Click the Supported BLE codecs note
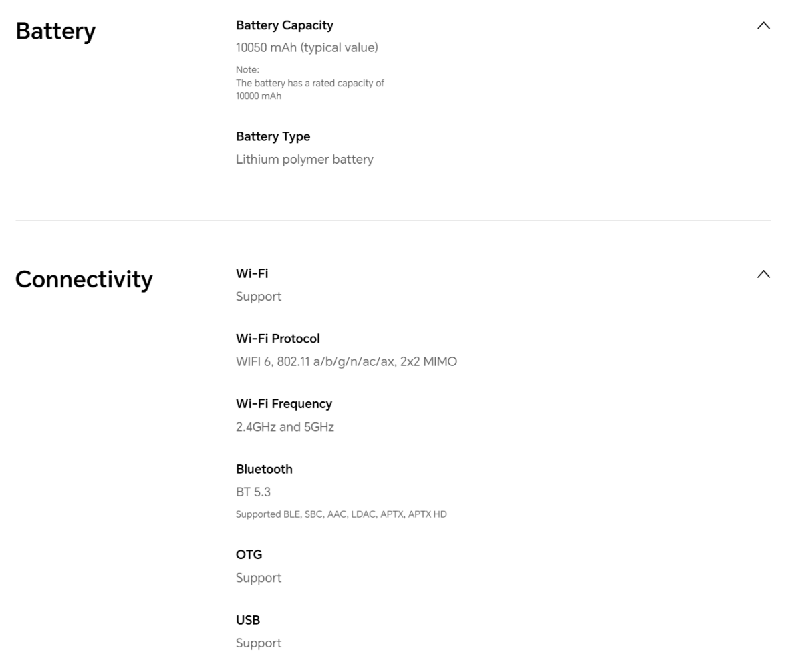The width and height of the screenshot is (802, 660). [341, 514]
